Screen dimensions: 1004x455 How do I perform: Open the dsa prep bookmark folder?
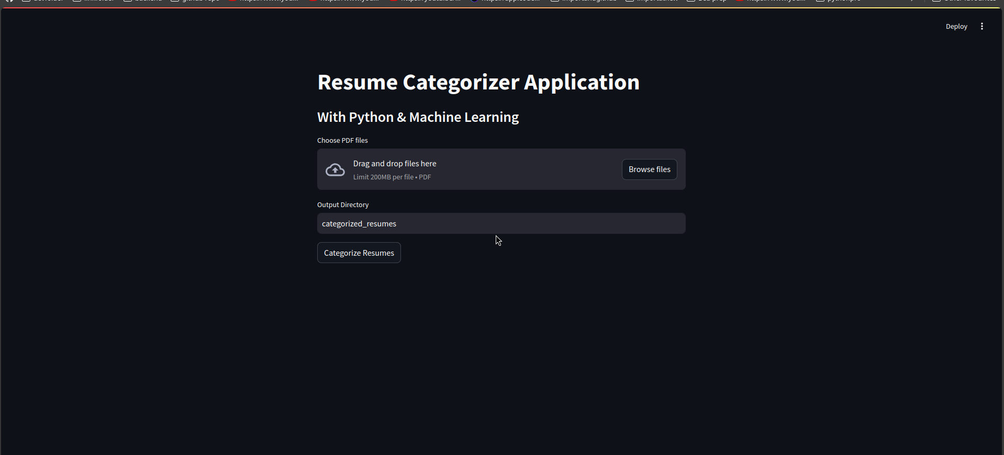tap(707, 1)
